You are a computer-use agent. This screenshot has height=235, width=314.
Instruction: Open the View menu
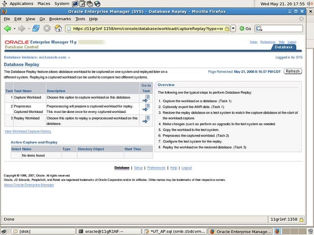(30, 19)
